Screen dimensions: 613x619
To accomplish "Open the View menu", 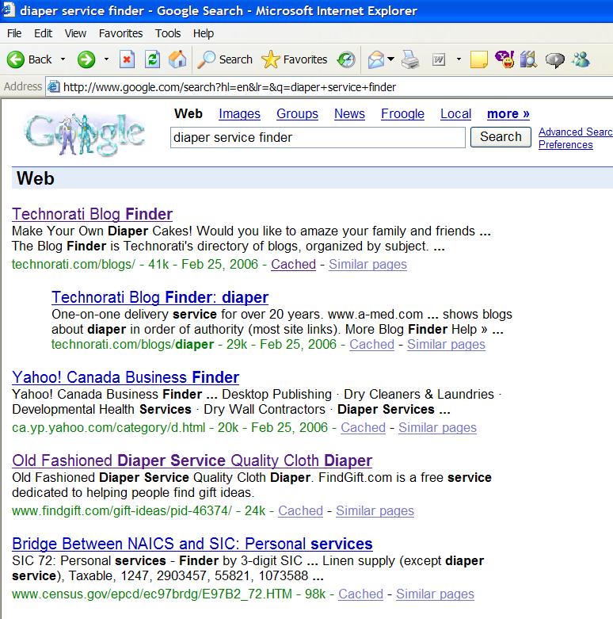I will click(75, 33).
